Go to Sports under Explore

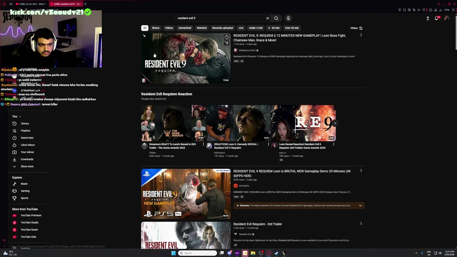point(24,198)
